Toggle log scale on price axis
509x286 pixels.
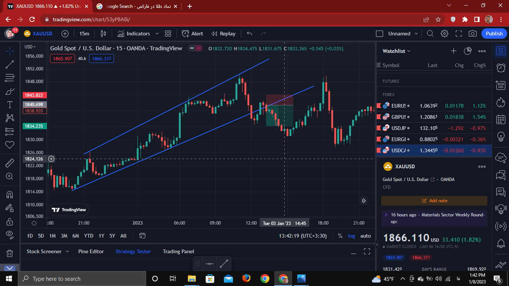(x=351, y=236)
